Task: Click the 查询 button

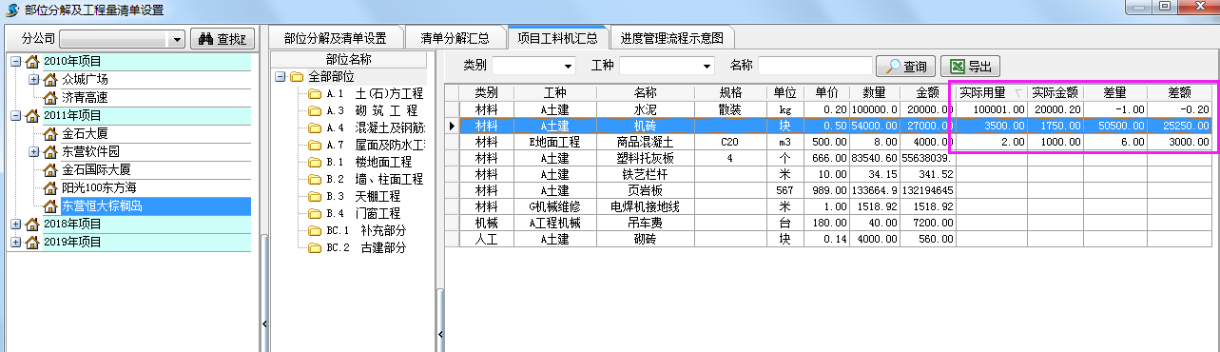Action: (904, 67)
